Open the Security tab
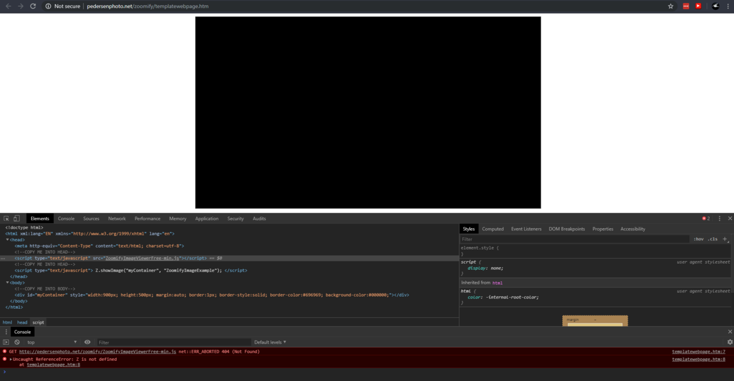Viewport: 734px width, 381px height. click(235, 218)
